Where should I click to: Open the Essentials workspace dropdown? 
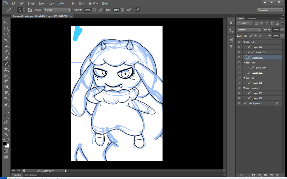click(270, 10)
